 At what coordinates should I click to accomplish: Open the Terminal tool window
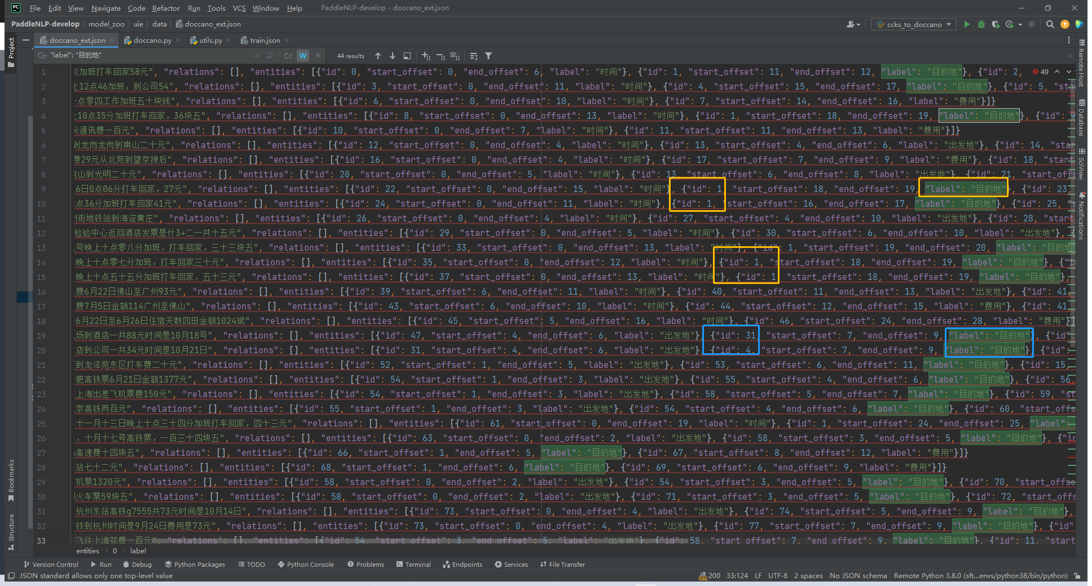(413, 564)
